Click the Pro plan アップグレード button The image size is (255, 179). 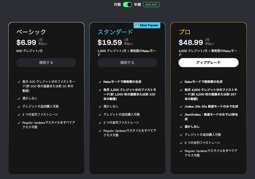click(x=208, y=63)
